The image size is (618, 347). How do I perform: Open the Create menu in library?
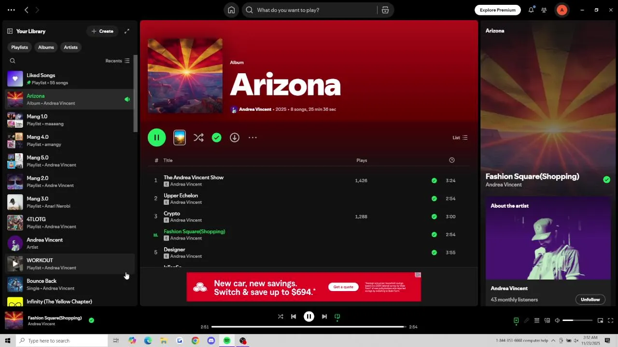(x=102, y=31)
